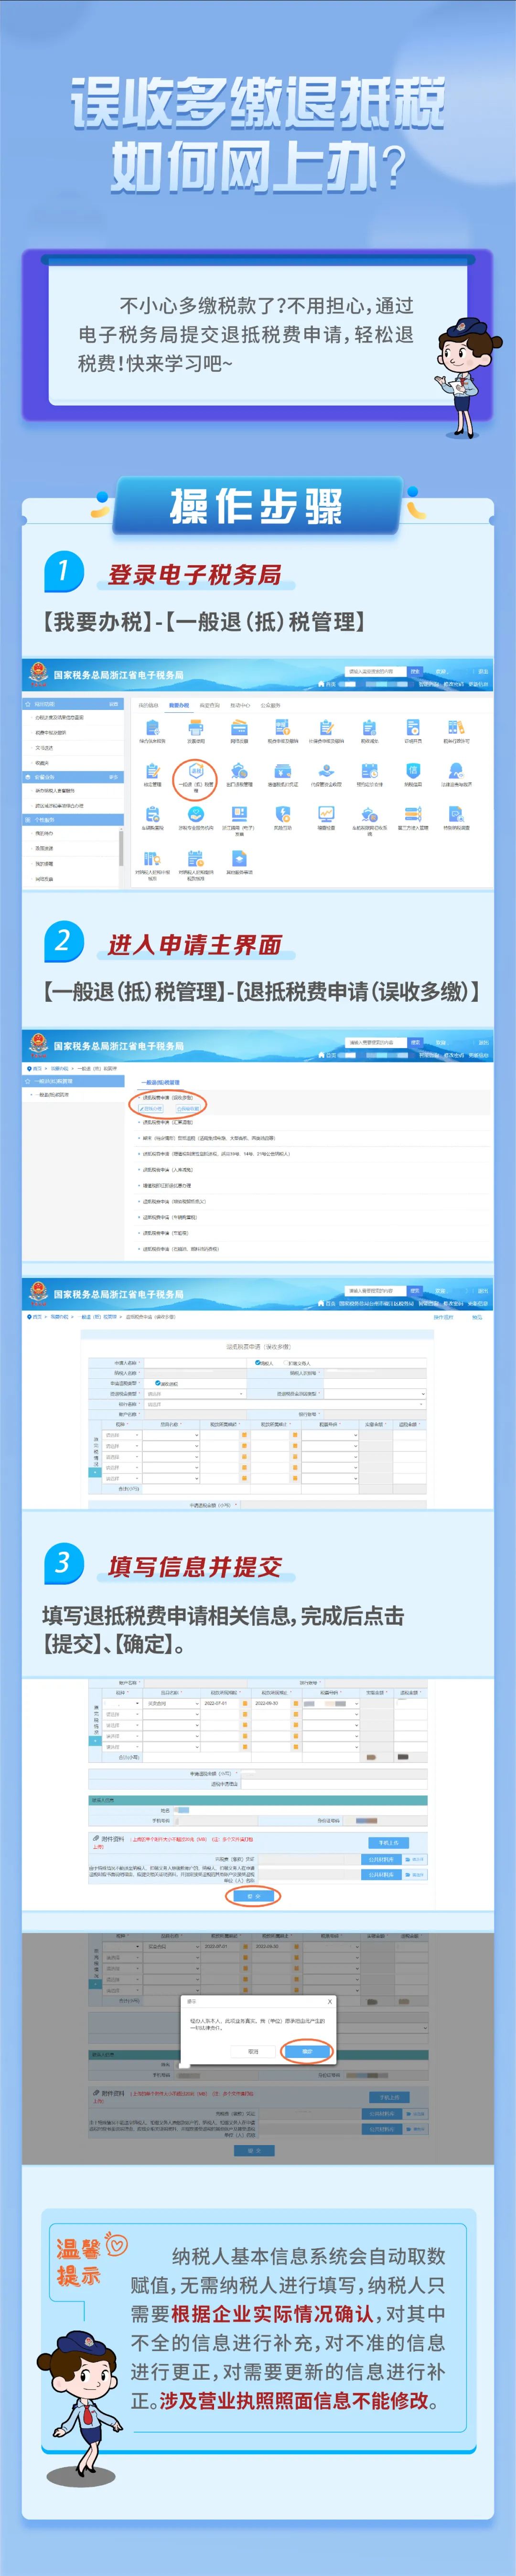Open the 税收减免 icon
Screen dimensions: 516x2576
tap(369, 730)
